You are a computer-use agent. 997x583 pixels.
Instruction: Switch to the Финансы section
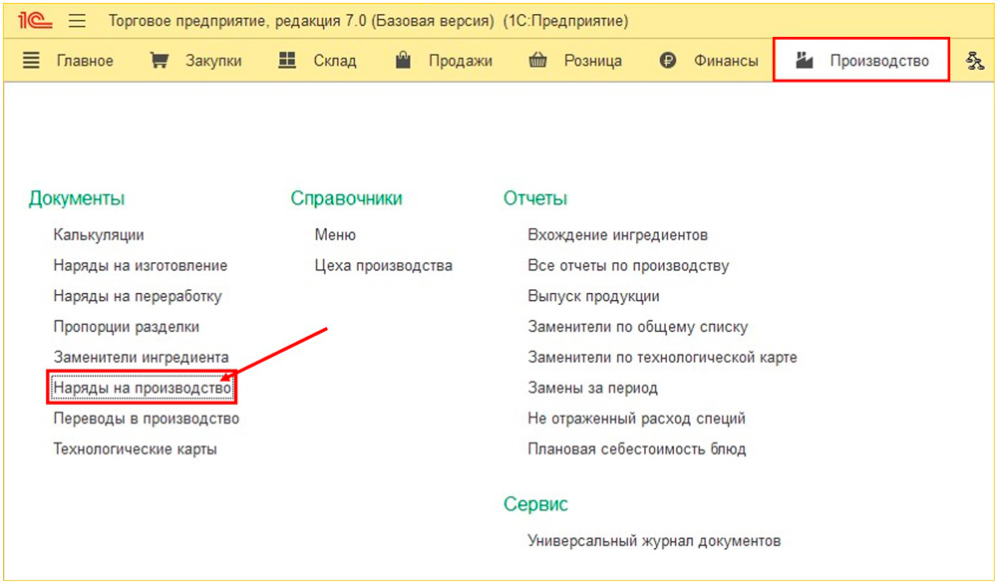(x=726, y=61)
